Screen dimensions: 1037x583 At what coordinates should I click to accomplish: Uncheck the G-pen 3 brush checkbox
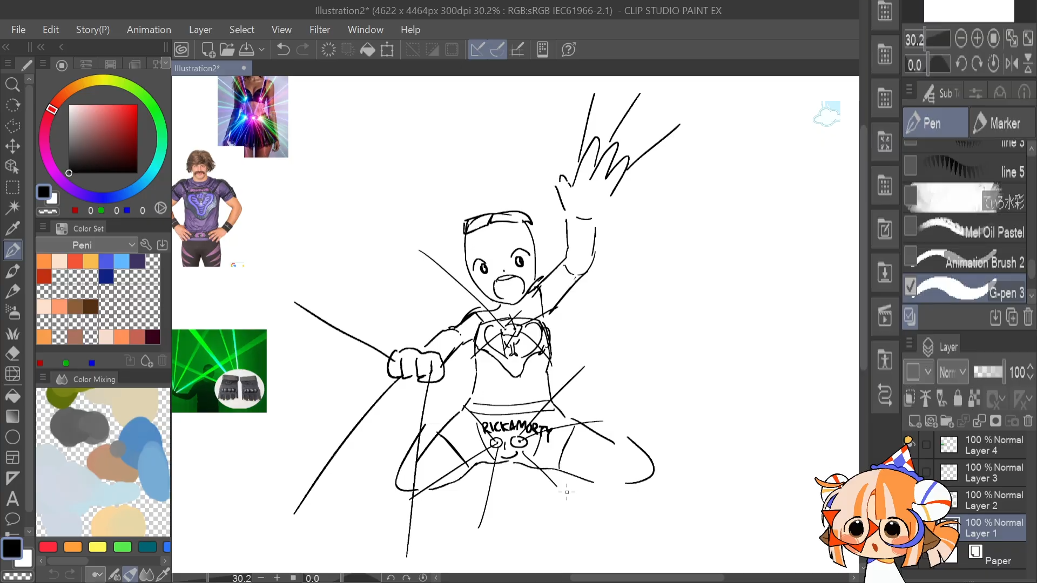point(911,287)
